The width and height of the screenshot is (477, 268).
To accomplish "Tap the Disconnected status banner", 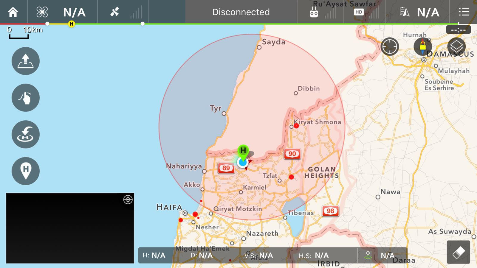I will (241, 12).
